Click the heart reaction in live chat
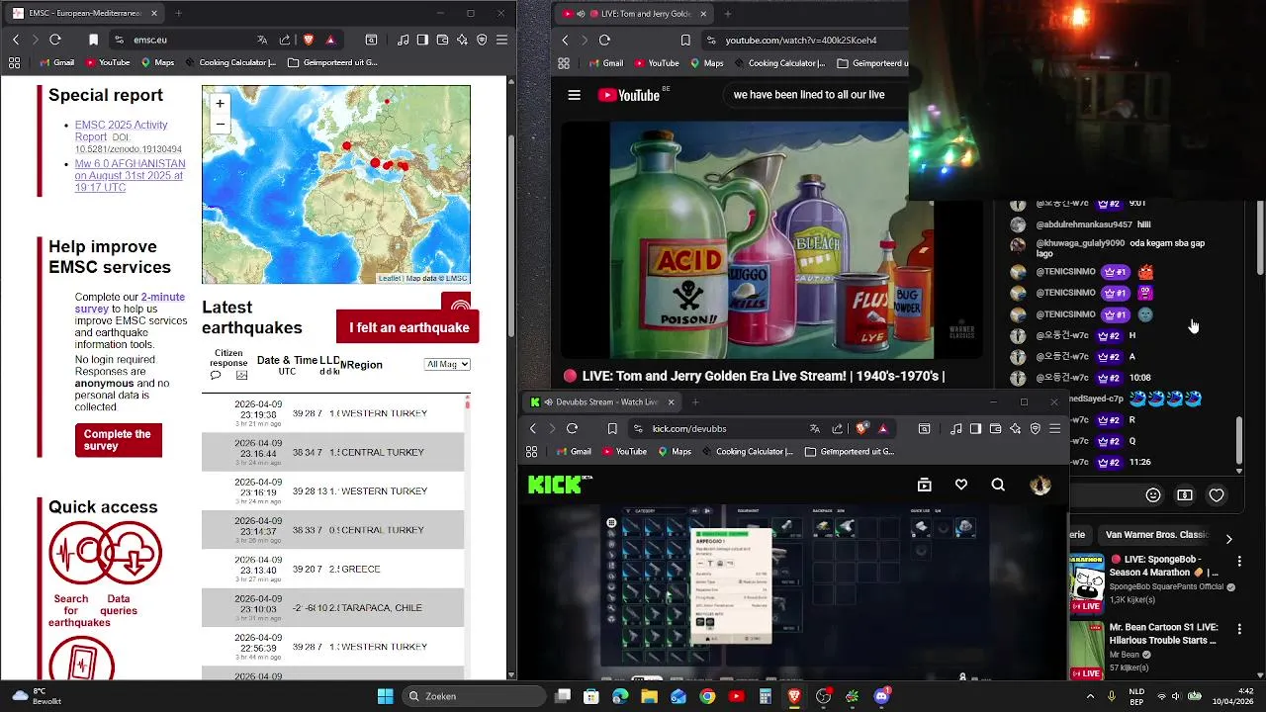The width and height of the screenshot is (1266, 712). tap(1217, 495)
